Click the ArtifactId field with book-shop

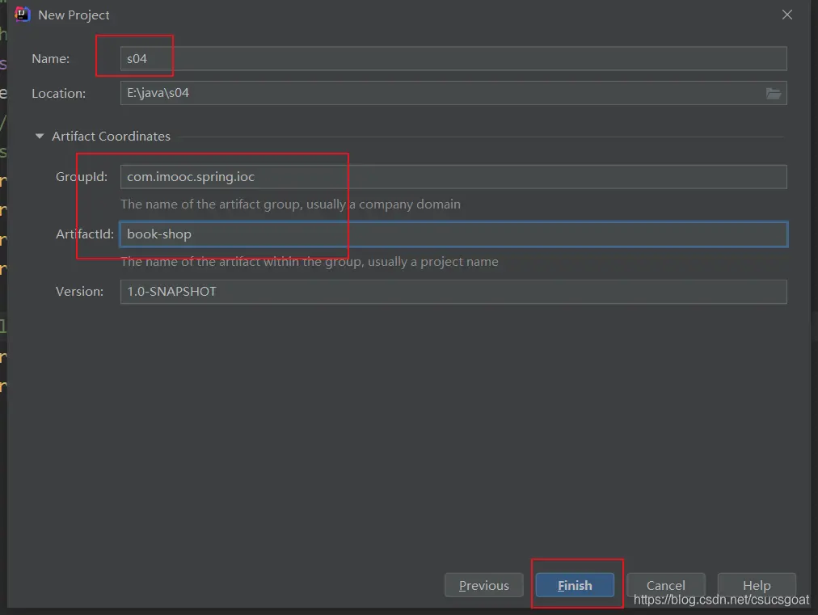[x=453, y=234]
